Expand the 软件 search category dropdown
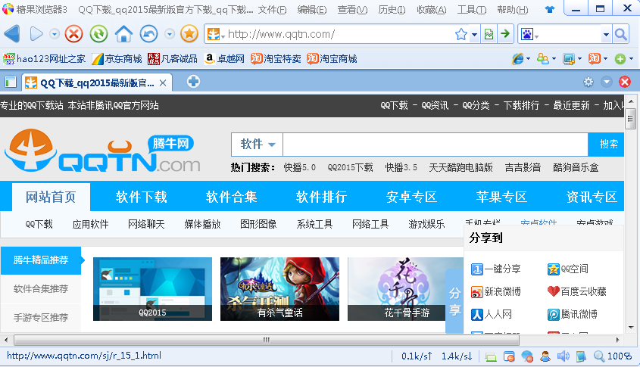The height and width of the screenshot is (367, 640). tap(258, 145)
